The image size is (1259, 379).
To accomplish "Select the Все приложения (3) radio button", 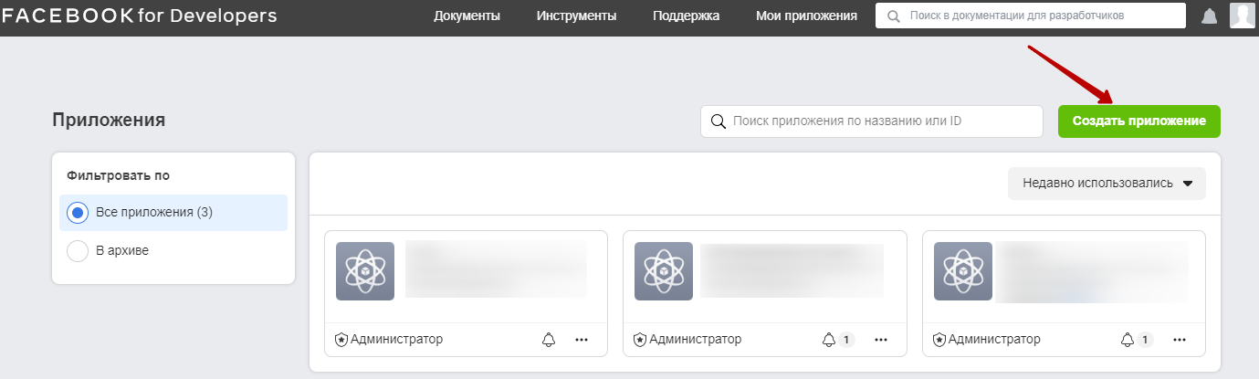I will 78,212.
